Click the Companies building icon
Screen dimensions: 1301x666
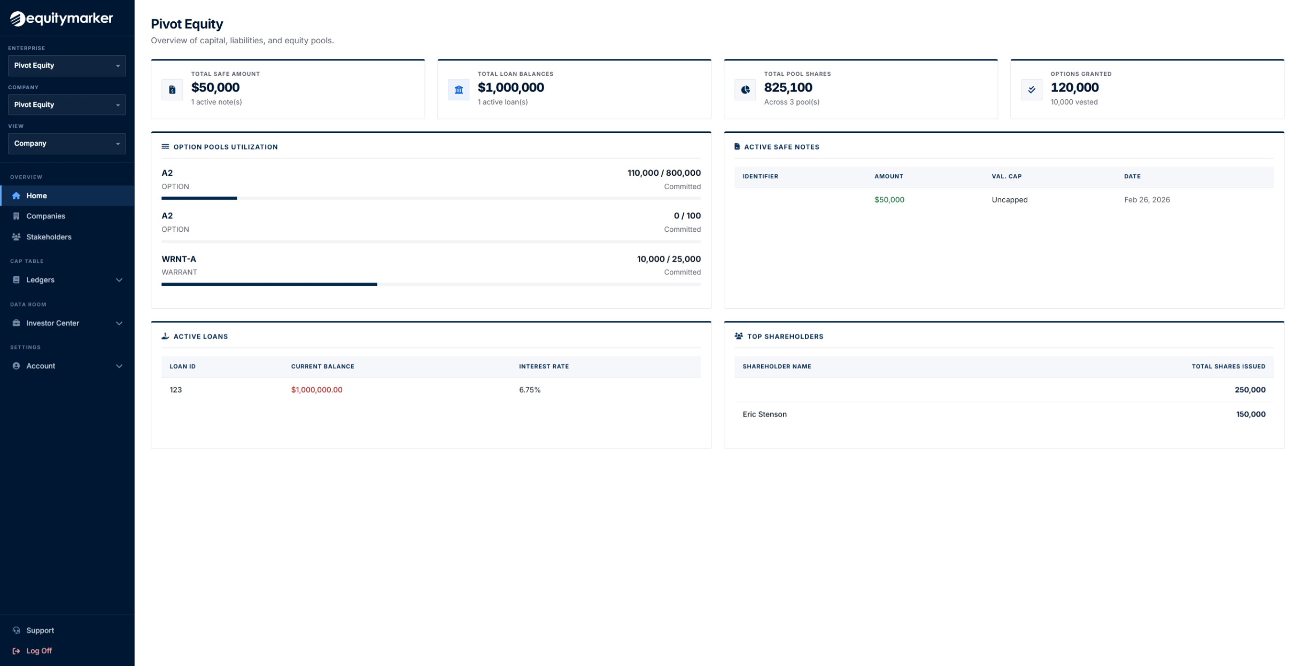(16, 216)
